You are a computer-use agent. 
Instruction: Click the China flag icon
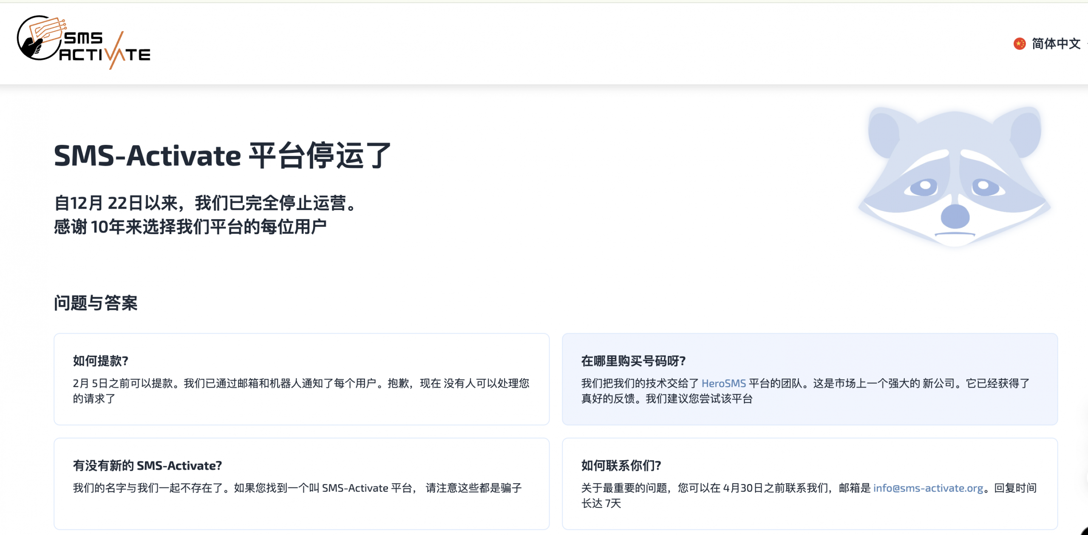(x=1019, y=44)
